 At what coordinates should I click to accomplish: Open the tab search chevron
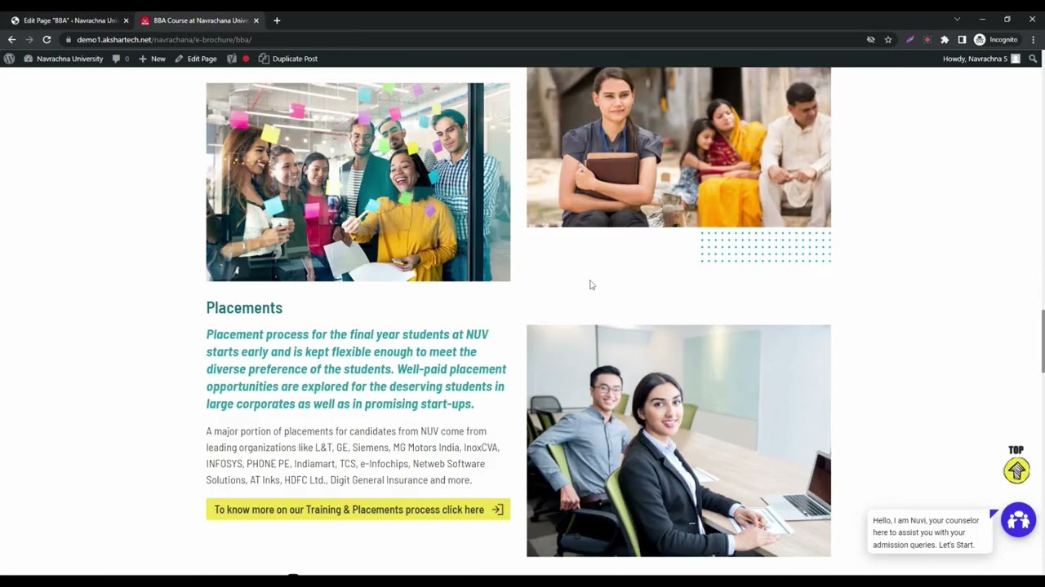957,20
